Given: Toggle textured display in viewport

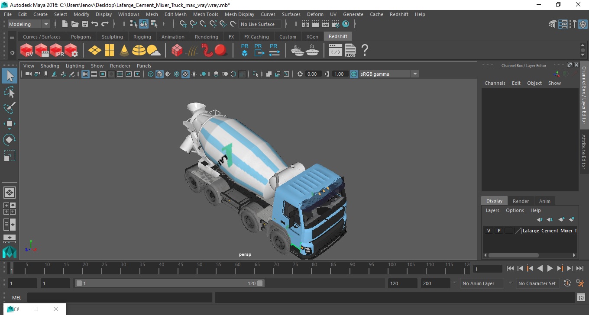Looking at the screenshot, I should pyautogui.click(x=185, y=74).
